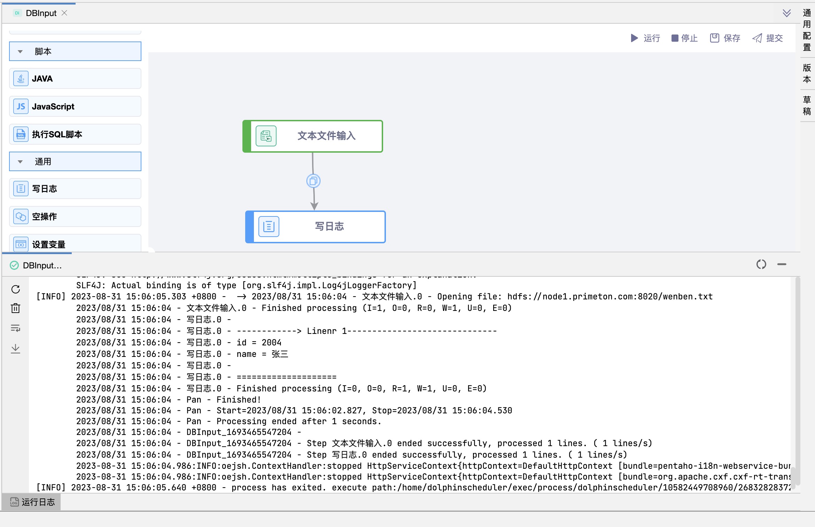The height and width of the screenshot is (527, 815).
Task: Clear the log with trash icon
Action: 16,308
